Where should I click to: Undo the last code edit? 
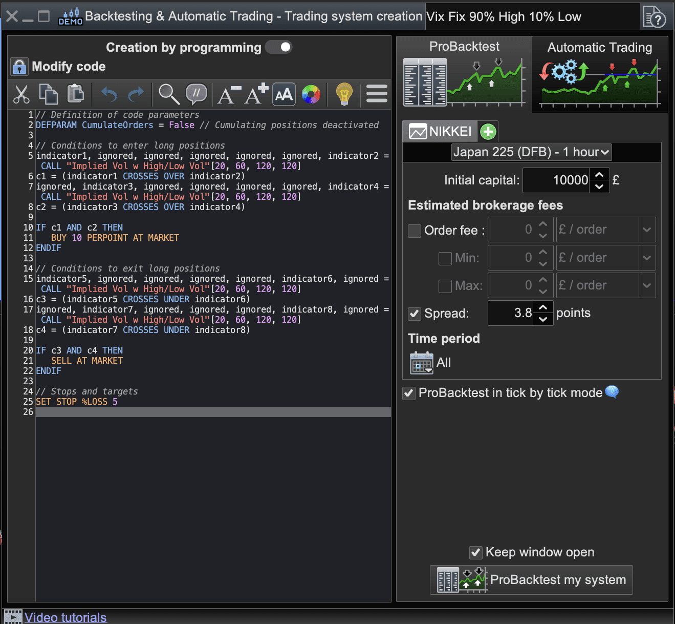(109, 94)
